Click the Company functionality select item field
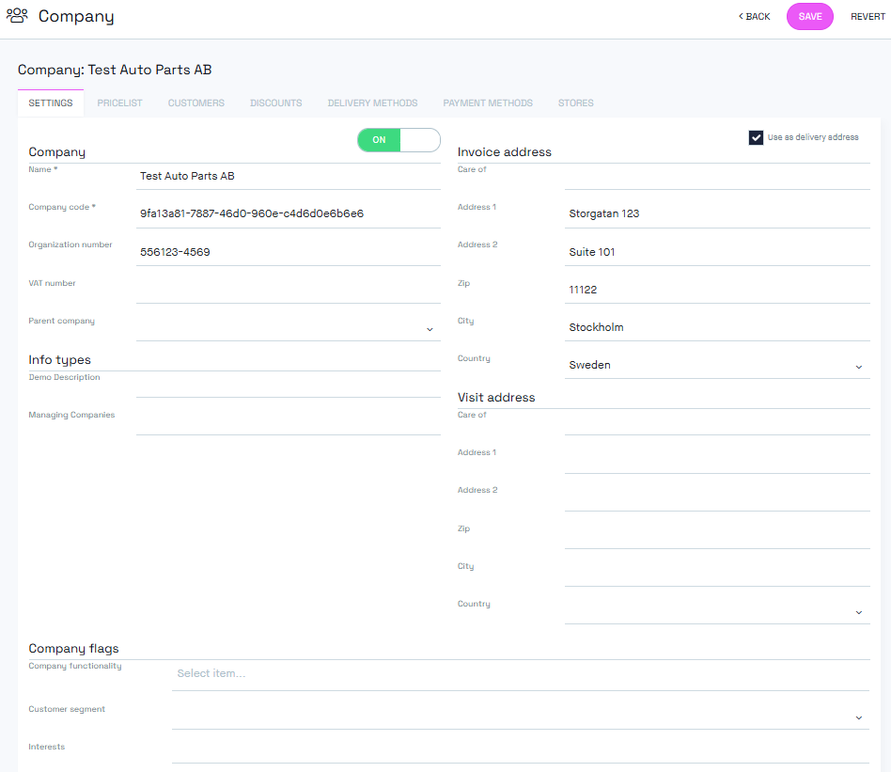 [520, 674]
